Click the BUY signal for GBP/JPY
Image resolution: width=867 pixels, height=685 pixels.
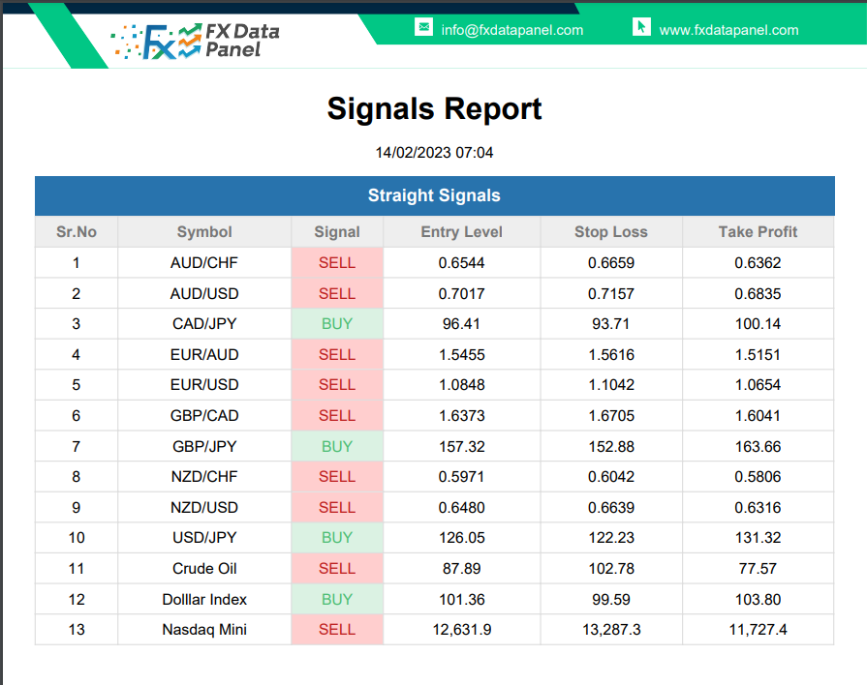point(337,446)
